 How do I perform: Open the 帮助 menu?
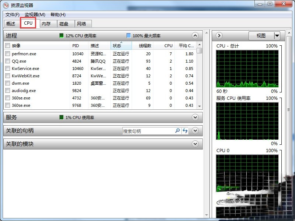pos(58,15)
